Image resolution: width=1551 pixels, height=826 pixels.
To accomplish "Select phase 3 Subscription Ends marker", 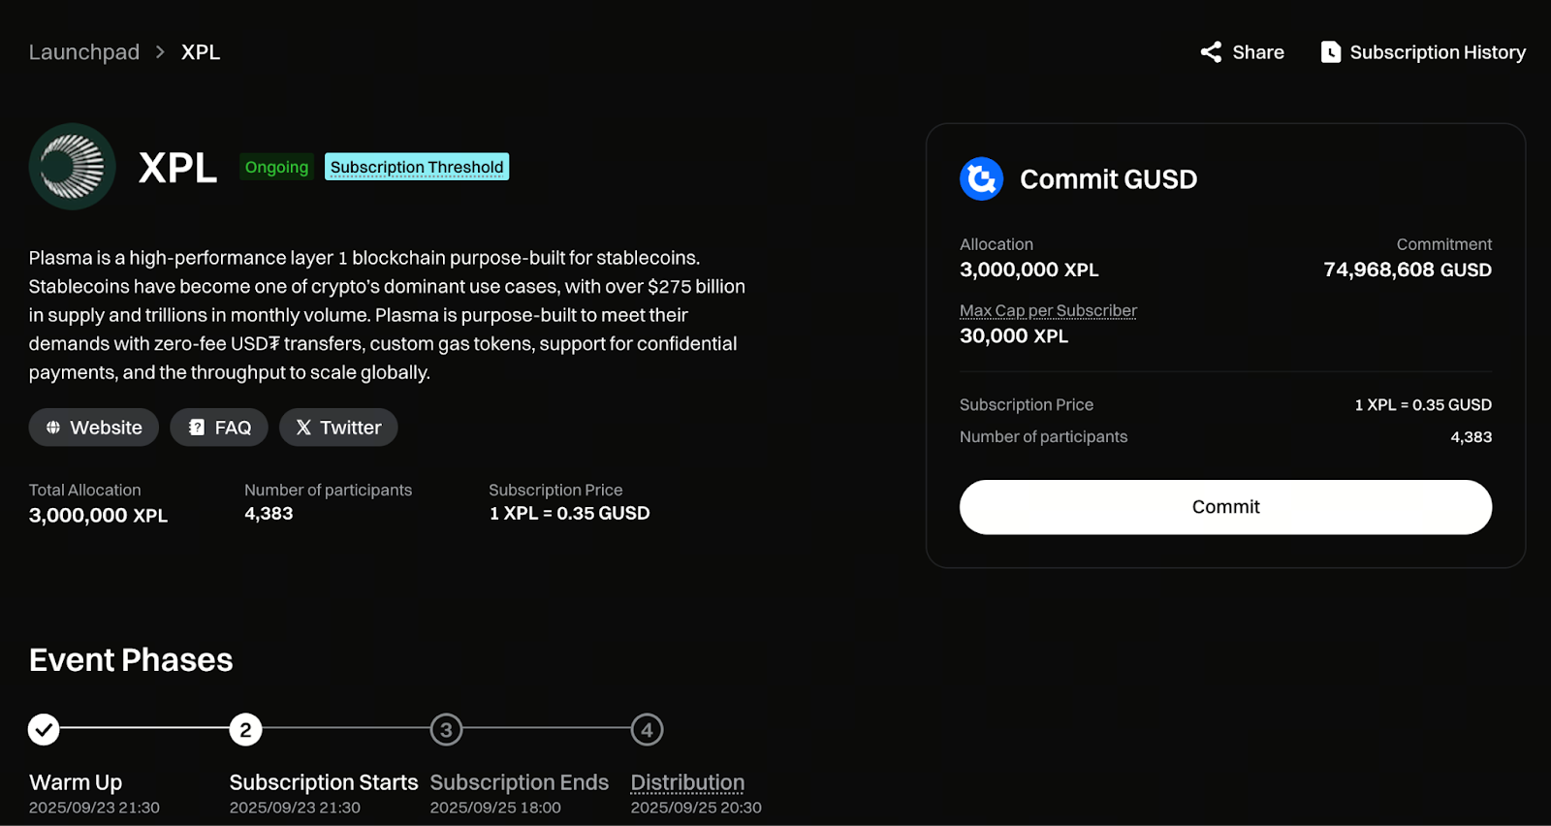I will [446, 729].
